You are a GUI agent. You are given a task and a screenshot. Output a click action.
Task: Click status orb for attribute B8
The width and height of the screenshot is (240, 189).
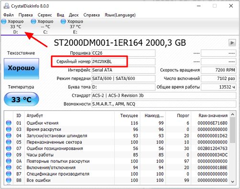[9, 180]
